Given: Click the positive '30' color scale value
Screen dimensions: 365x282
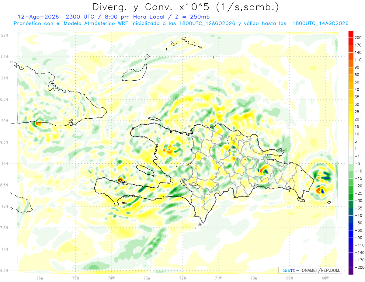Looking at the screenshot, I should [x=357, y=104].
